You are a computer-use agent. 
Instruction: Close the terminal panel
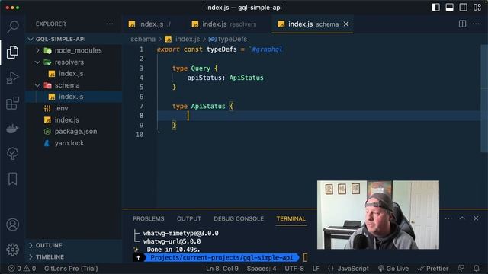click(x=476, y=218)
